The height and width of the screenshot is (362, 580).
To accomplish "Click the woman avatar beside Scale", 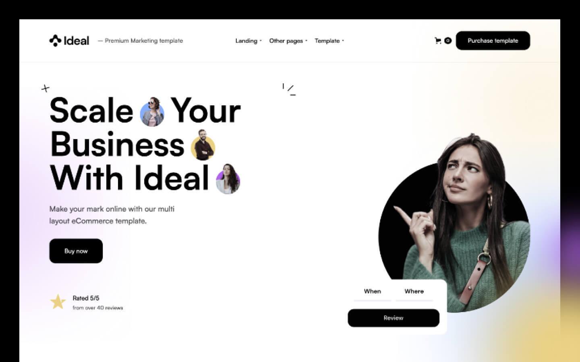I will 152,112.
